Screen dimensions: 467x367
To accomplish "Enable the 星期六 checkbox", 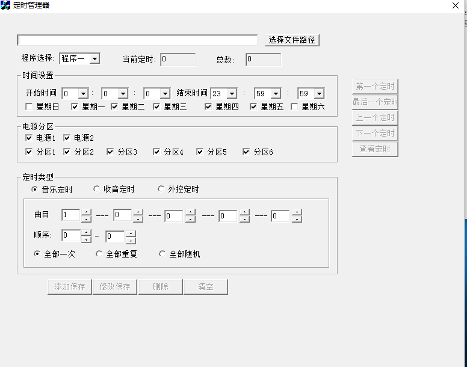I will coord(294,106).
